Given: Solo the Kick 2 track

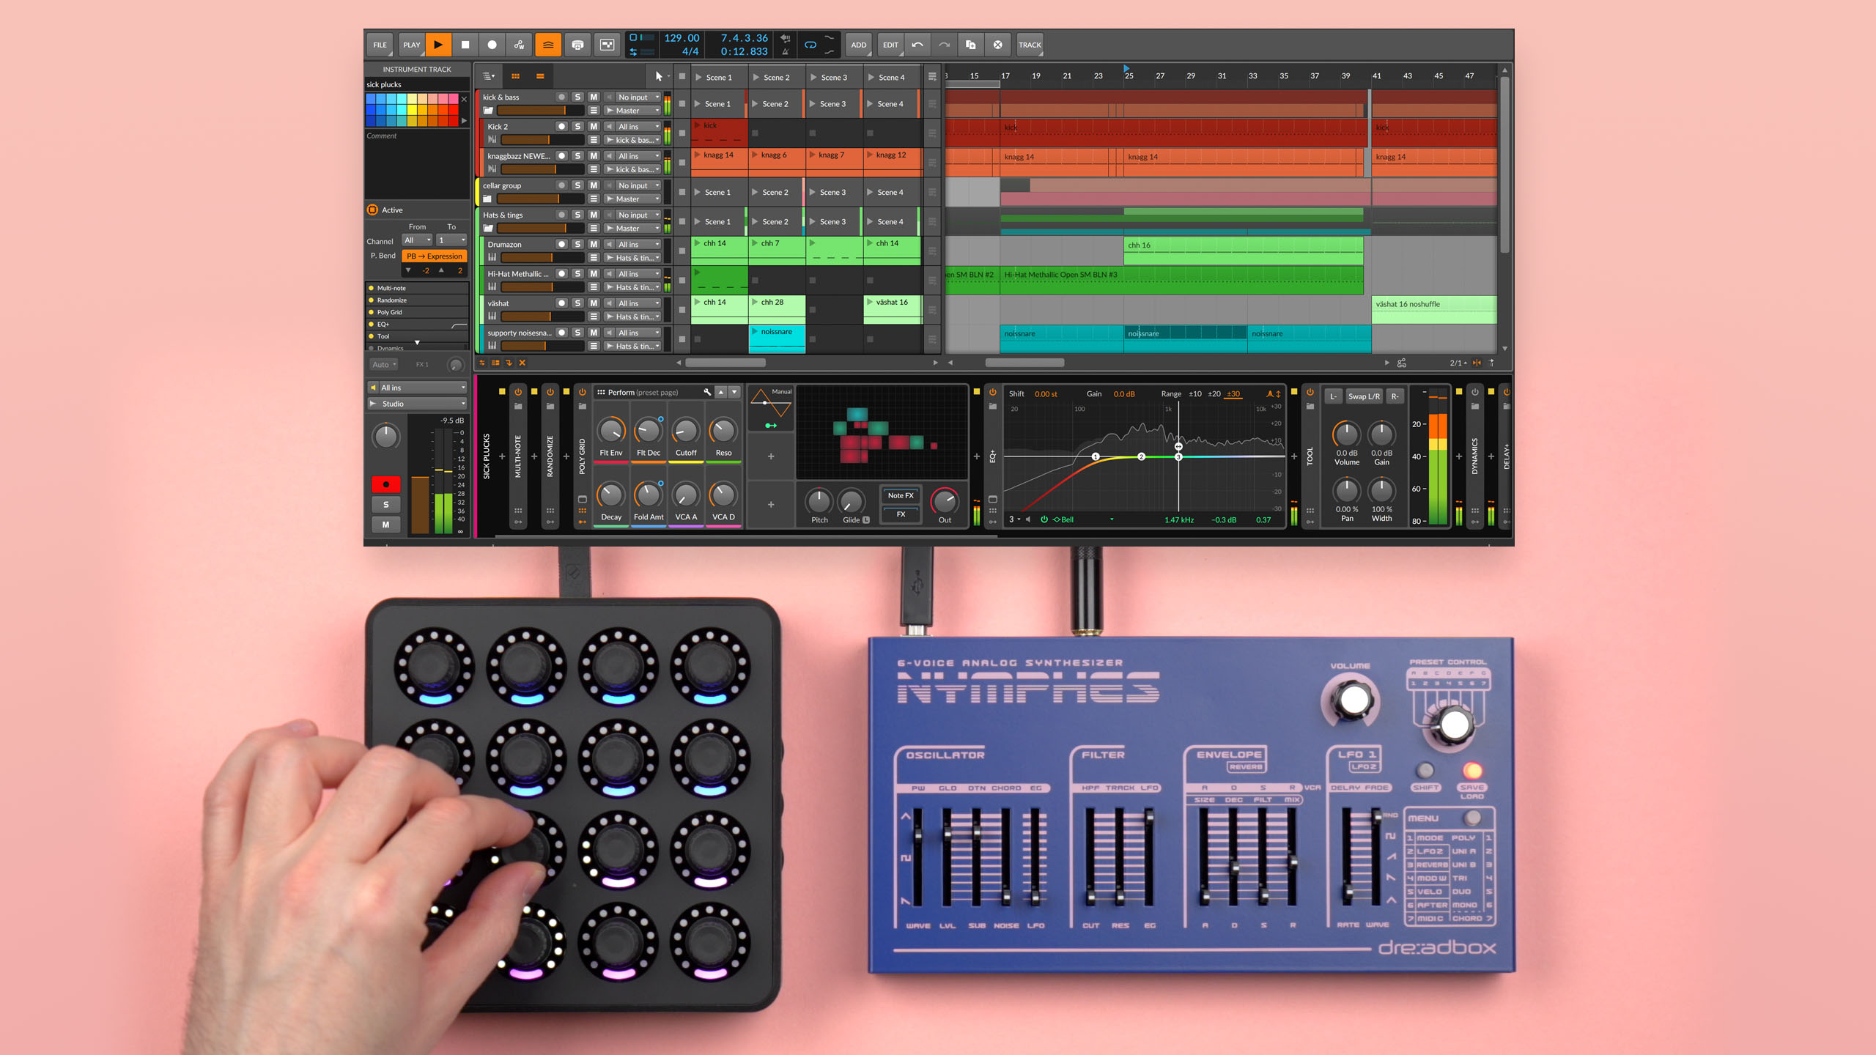Looking at the screenshot, I should click(x=577, y=127).
